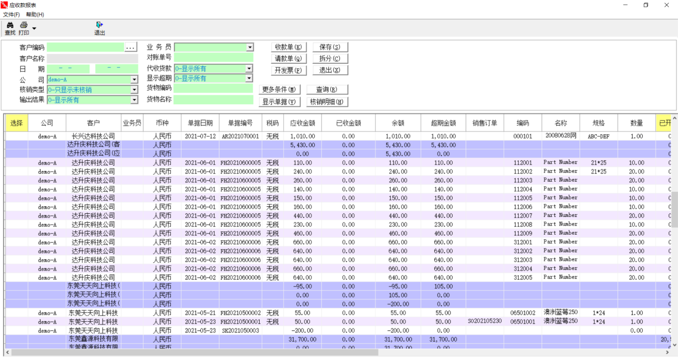
Task: Click the 查找 binoculars toolbar icon
Action: click(x=10, y=25)
